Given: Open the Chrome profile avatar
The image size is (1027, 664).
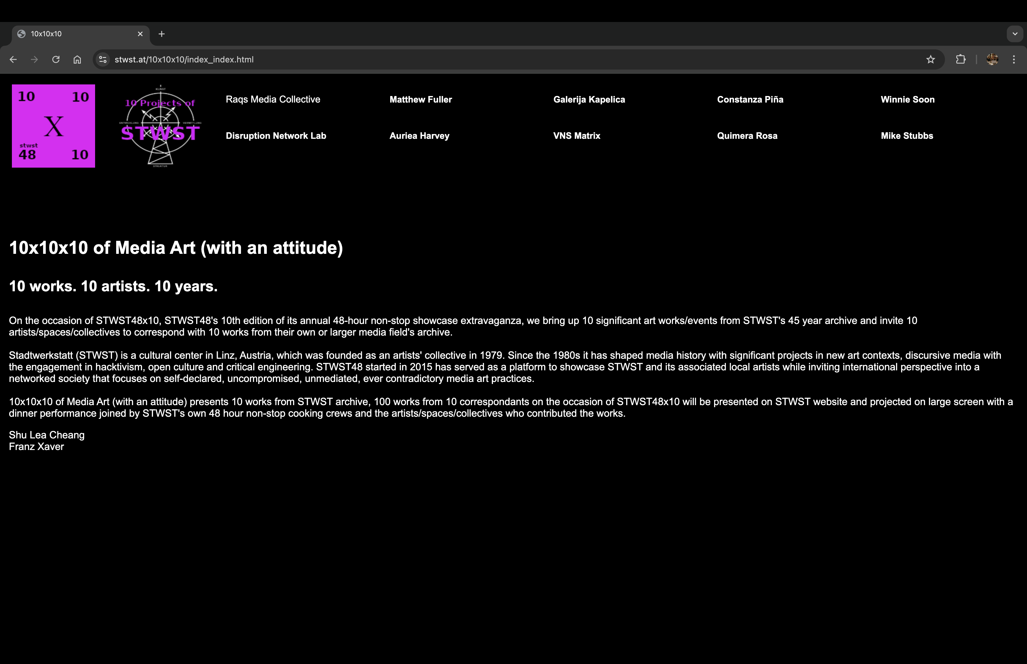Looking at the screenshot, I should [x=992, y=59].
